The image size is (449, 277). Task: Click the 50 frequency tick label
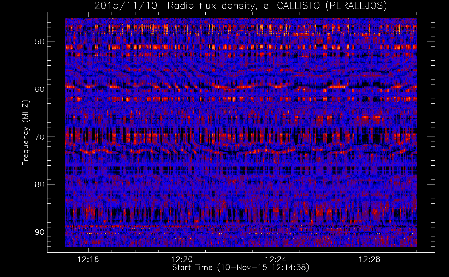point(39,42)
